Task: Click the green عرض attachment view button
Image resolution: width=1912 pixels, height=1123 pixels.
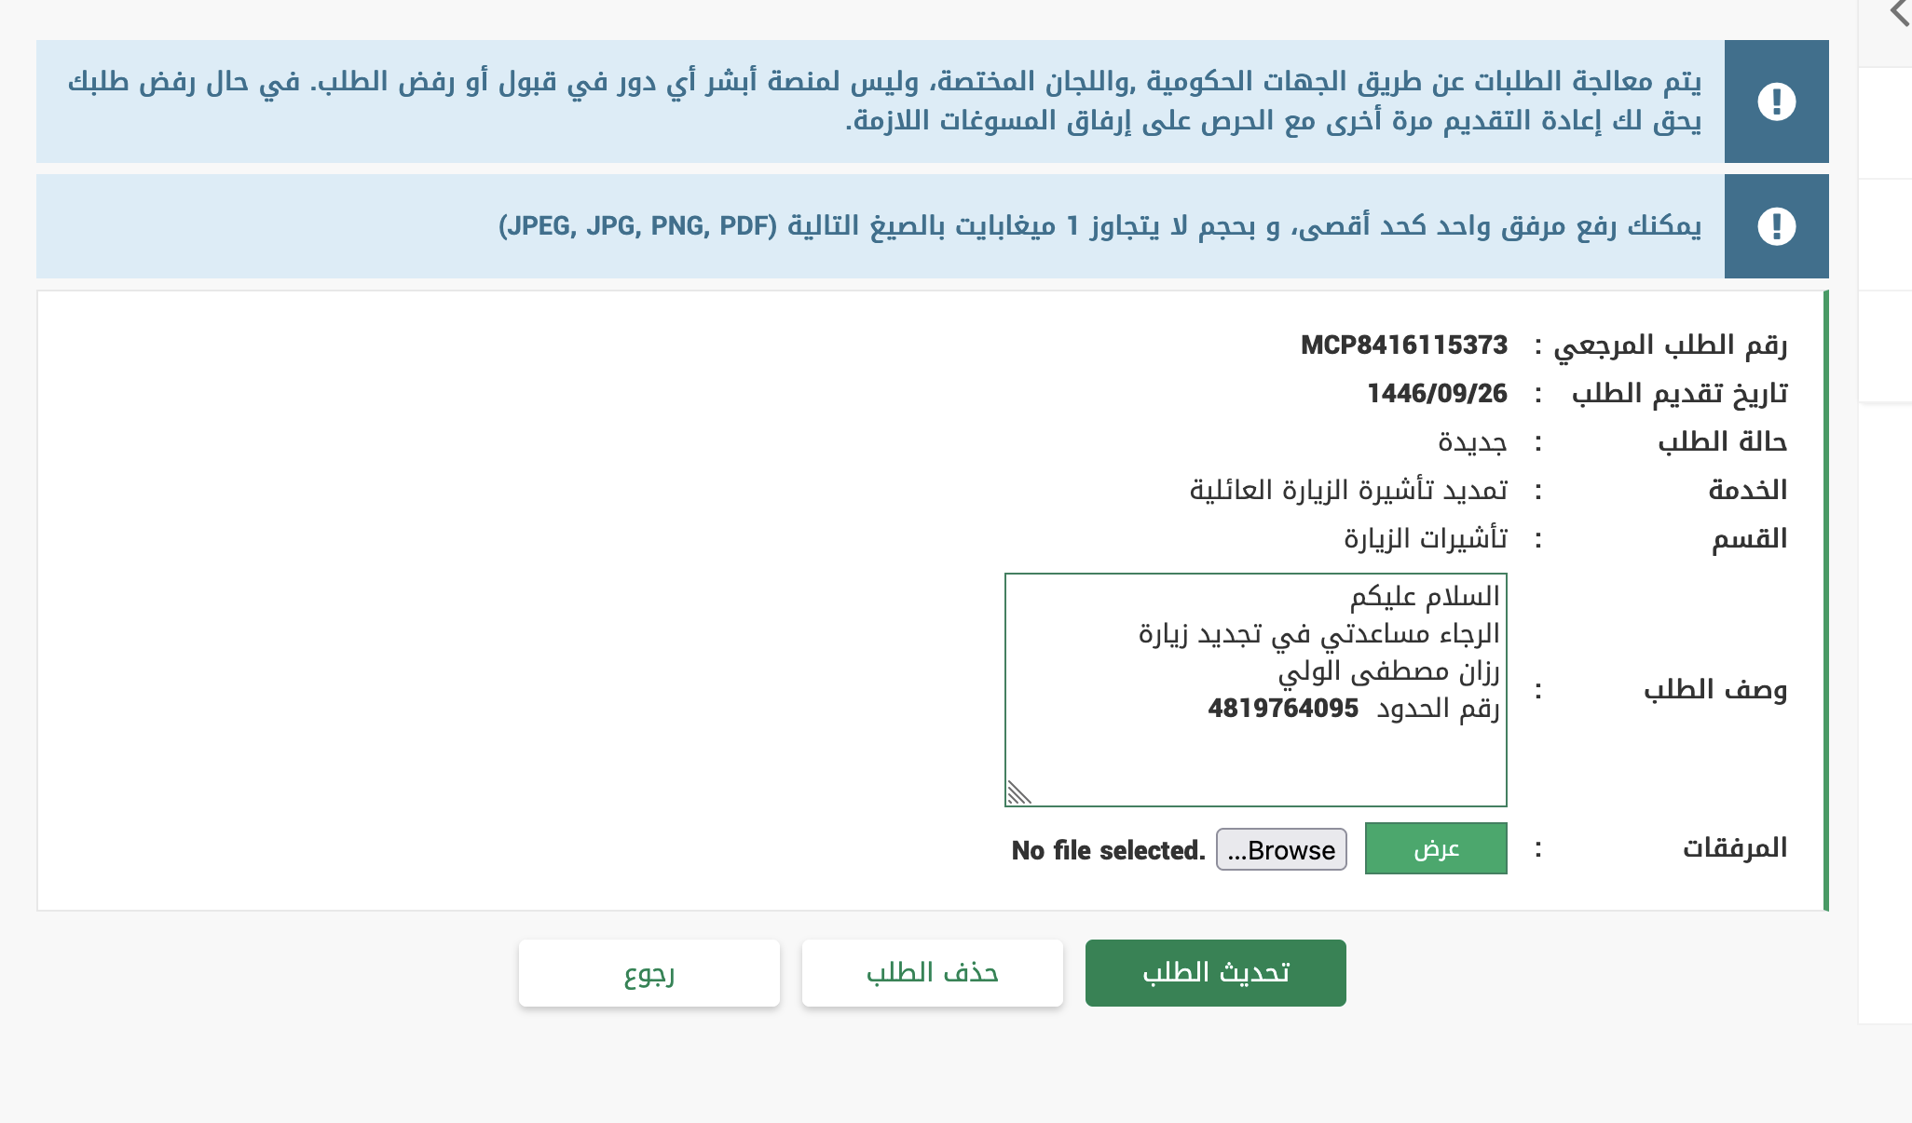Action: [1435, 848]
